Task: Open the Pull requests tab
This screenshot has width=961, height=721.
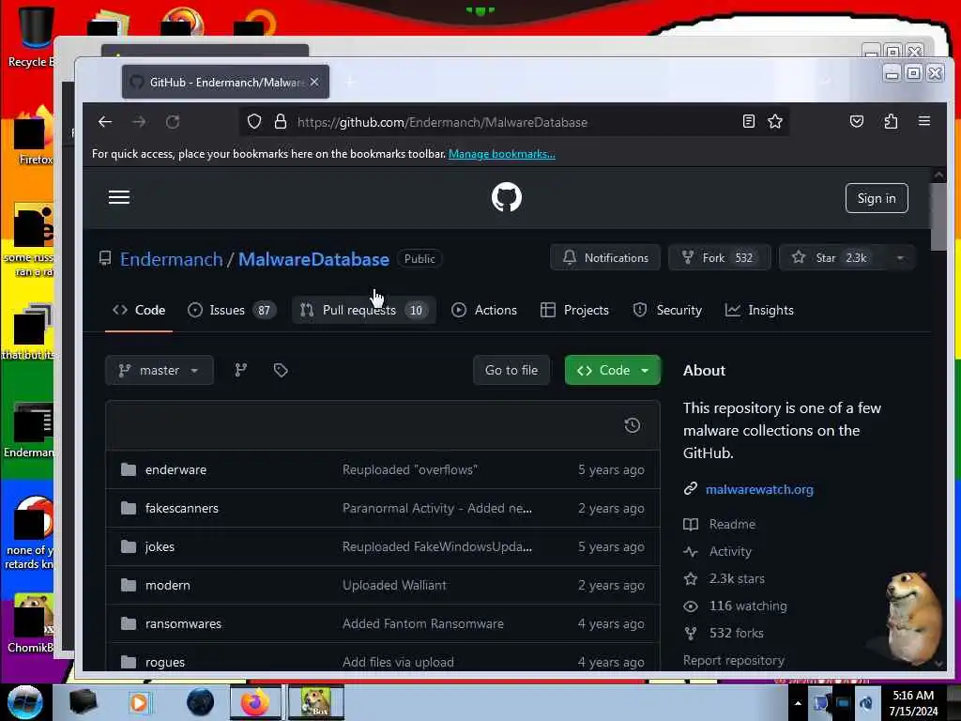Action: (364, 310)
